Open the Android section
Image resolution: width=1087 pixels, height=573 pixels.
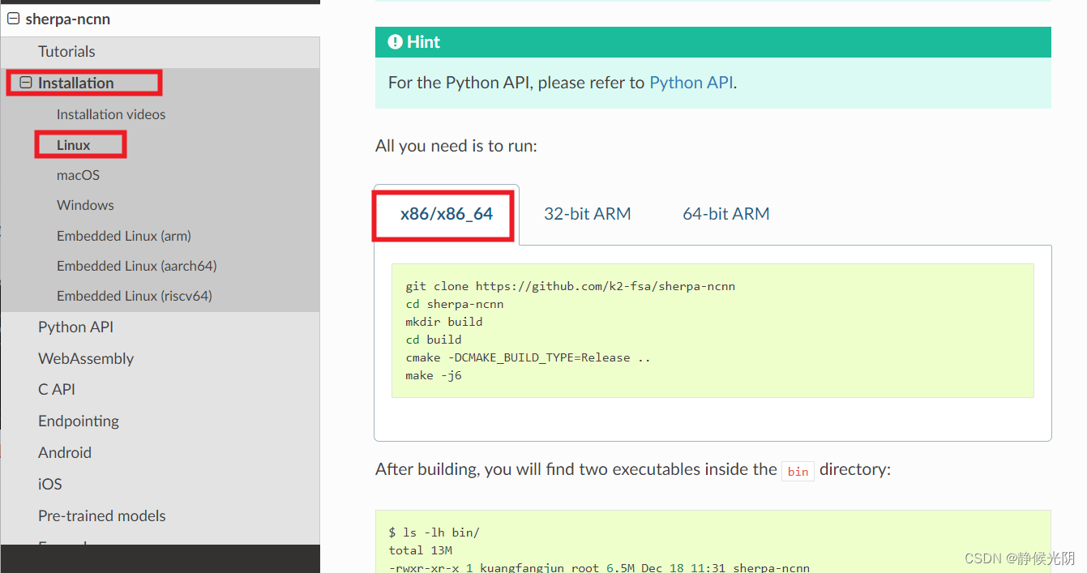(65, 452)
